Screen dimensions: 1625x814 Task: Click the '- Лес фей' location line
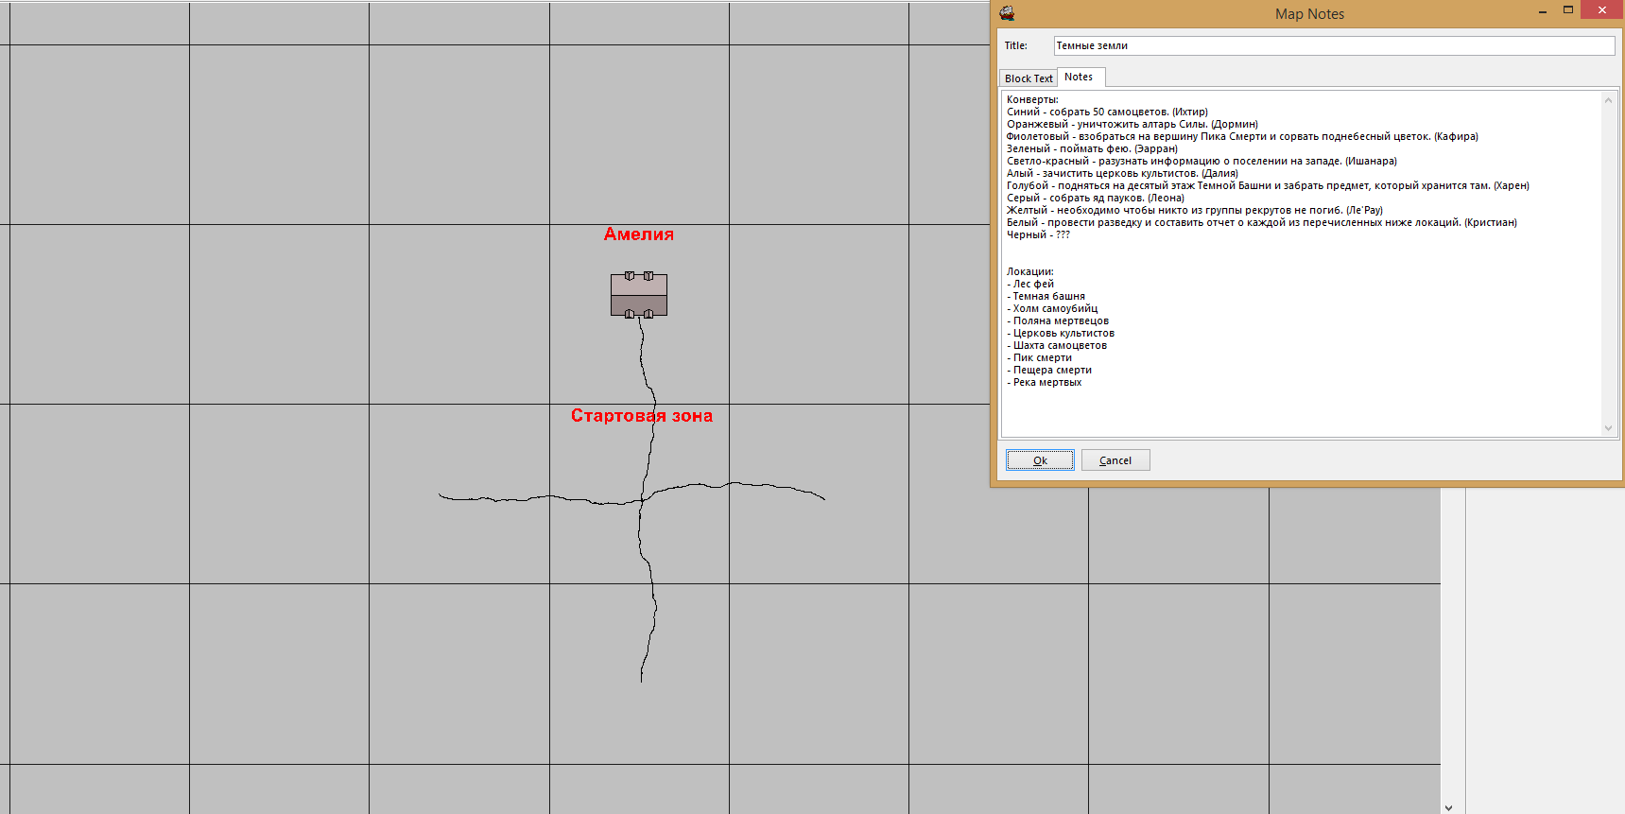1029,284
